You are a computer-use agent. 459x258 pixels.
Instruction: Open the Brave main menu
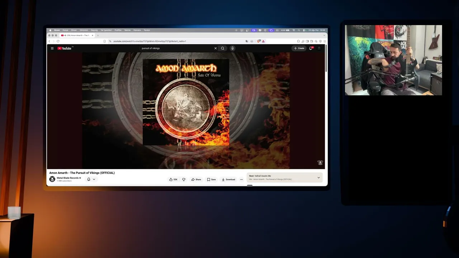[x=325, y=41]
